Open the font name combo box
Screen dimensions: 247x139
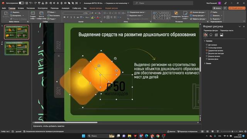point(74,13)
